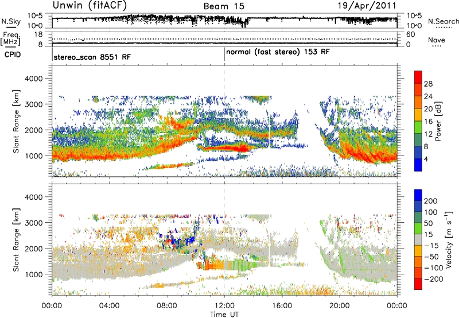Click the dotted sample line under "Nave"
This screenshot has height=318, width=459.
(437, 46)
